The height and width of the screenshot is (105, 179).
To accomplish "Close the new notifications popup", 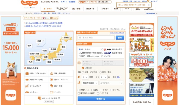I will coord(149,5).
